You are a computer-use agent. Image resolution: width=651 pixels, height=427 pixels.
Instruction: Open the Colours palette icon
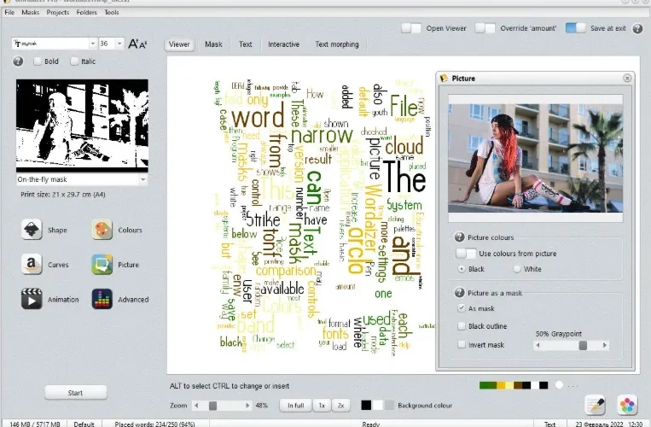[102, 230]
